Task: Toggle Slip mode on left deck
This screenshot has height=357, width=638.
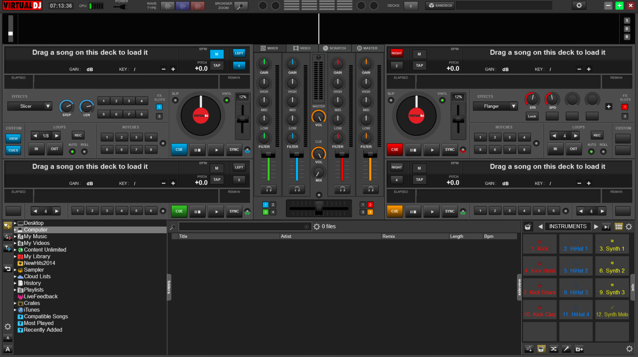Action: pyautogui.click(x=175, y=100)
